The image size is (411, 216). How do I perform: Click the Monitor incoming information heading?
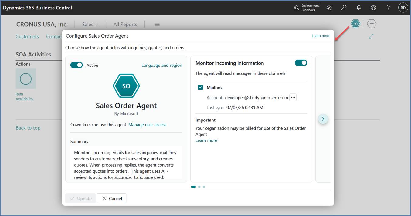pos(230,63)
